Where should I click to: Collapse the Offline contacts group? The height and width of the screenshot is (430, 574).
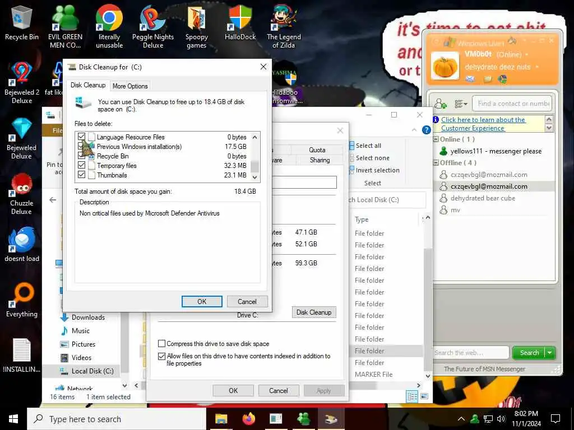[x=436, y=163]
